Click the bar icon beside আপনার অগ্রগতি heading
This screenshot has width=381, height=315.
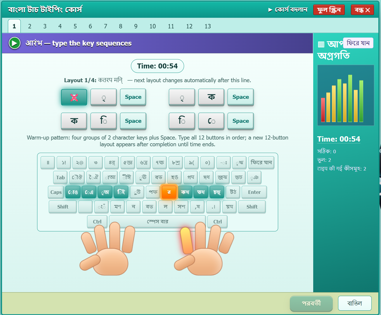(321, 44)
